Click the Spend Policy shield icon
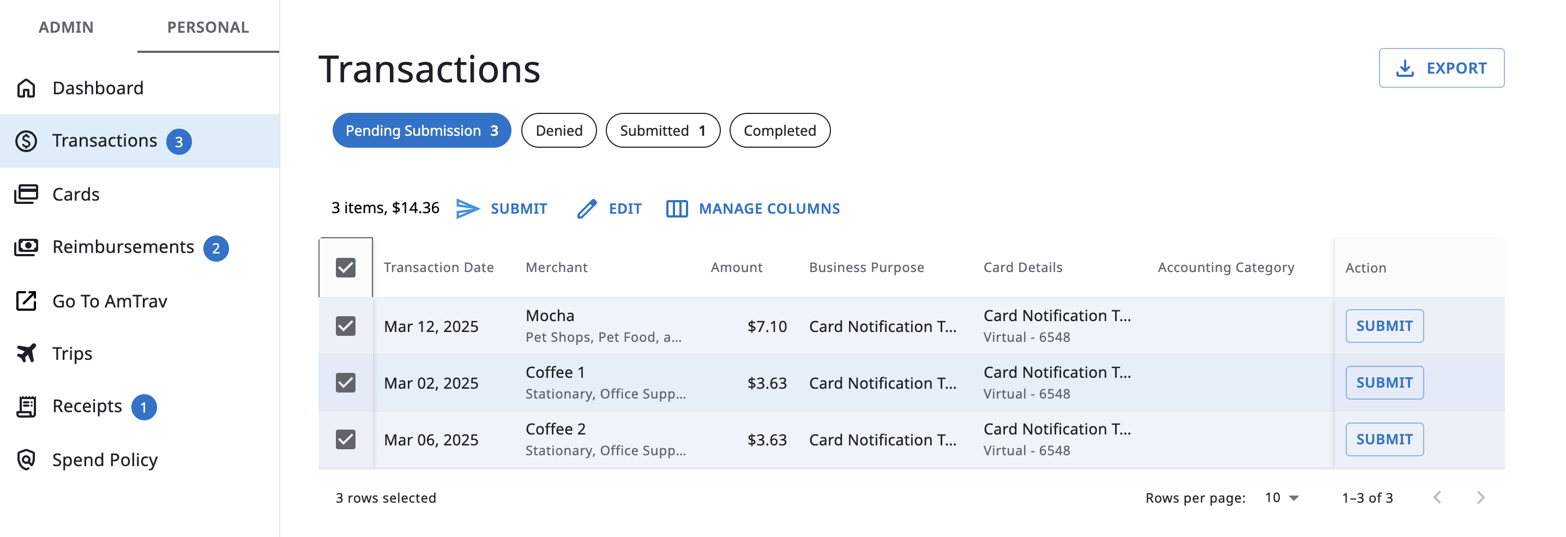Image resolution: width=1566 pixels, height=537 pixels. [26, 460]
